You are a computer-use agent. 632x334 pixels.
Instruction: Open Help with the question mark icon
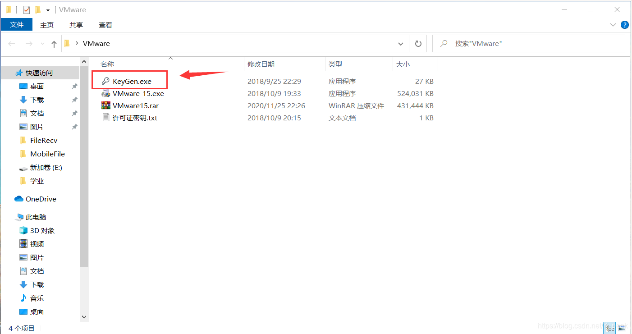(625, 25)
